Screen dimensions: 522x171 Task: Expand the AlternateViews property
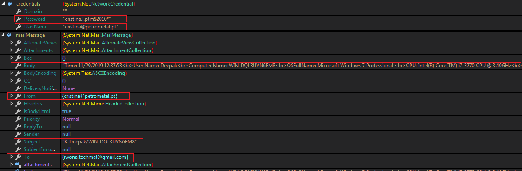coord(12,43)
